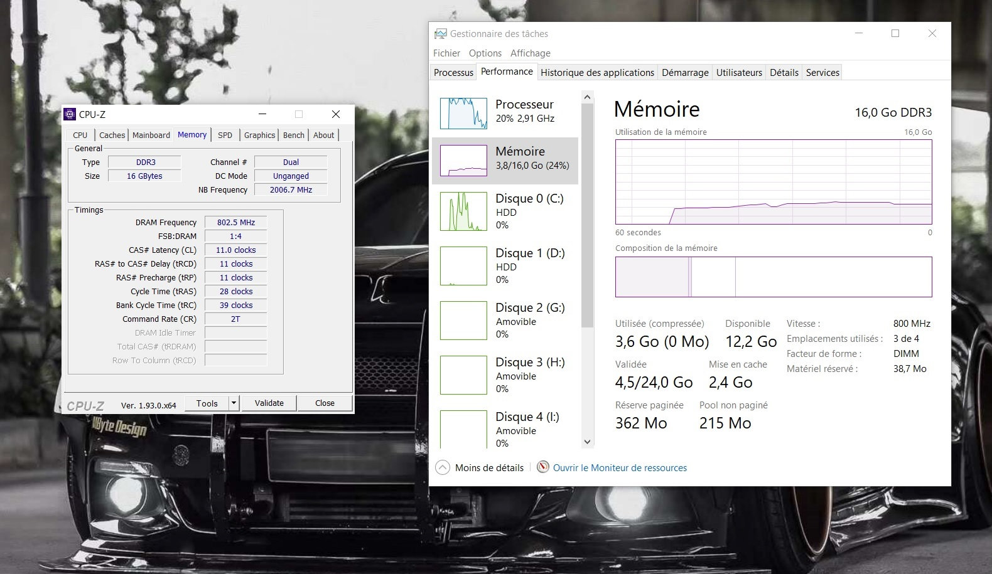
Task: Select the Processeur performance graph thumbnail
Action: [x=463, y=114]
